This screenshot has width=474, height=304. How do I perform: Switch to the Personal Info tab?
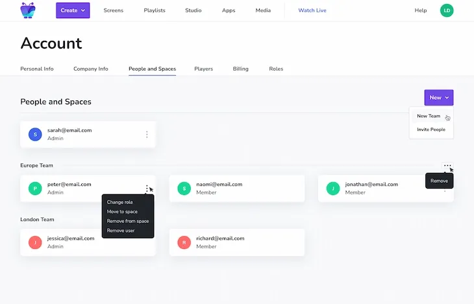pos(37,69)
